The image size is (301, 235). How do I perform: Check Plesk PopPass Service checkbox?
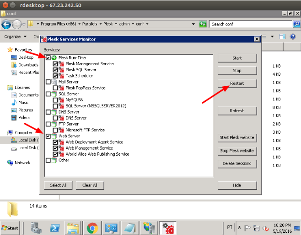pos(55,88)
